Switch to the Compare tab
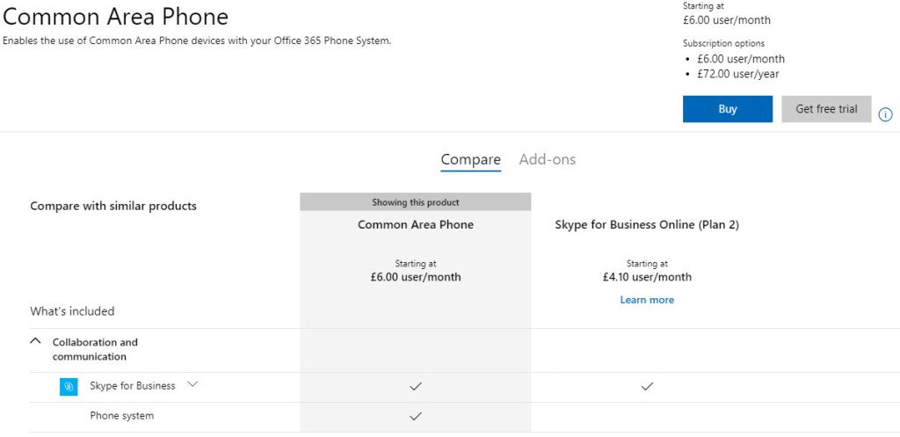 pos(470,159)
